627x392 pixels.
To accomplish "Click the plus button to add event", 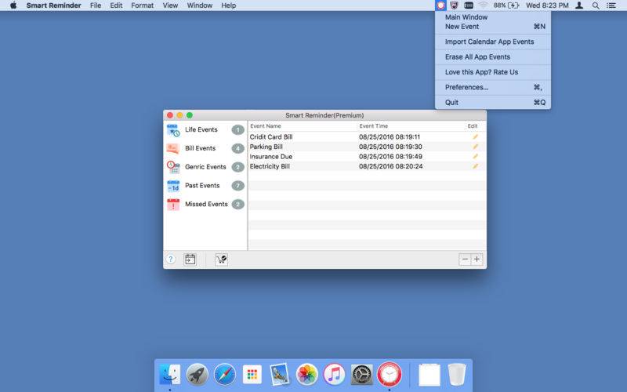I will point(477,260).
